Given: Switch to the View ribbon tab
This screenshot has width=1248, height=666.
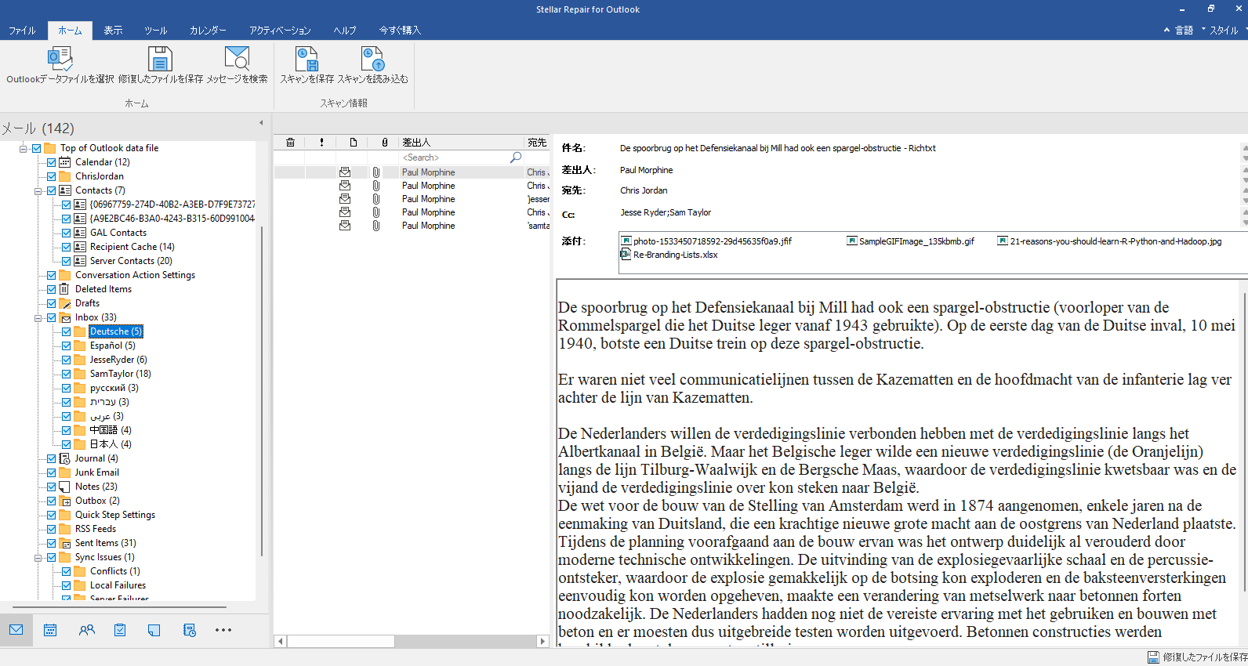Looking at the screenshot, I should pos(113,31).
